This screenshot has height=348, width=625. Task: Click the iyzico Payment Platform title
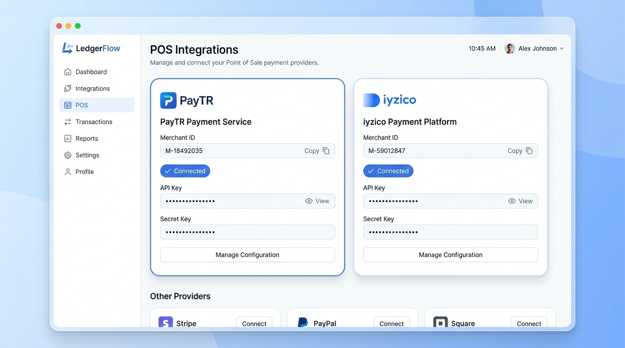(x=410, y=122)
